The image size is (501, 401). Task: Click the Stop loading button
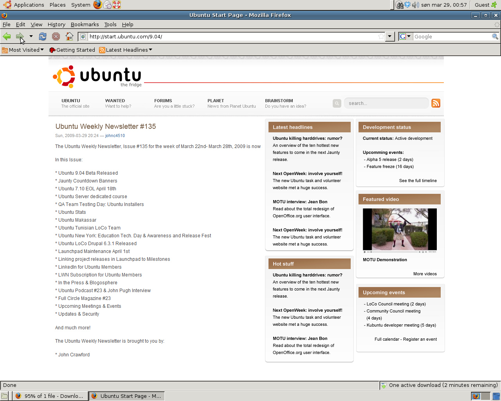(56, 36)
